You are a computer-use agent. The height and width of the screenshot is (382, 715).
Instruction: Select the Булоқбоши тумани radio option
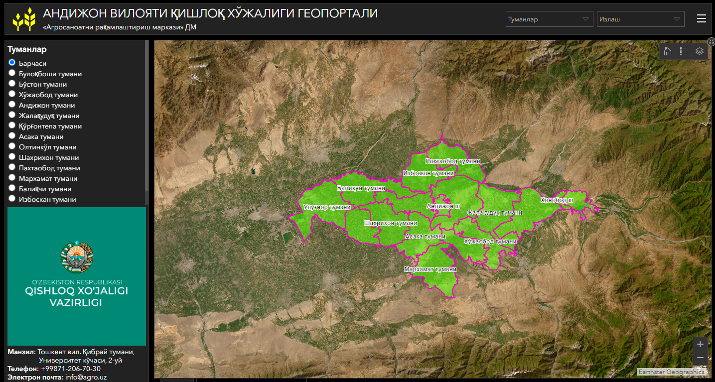(x=12, y=73)
